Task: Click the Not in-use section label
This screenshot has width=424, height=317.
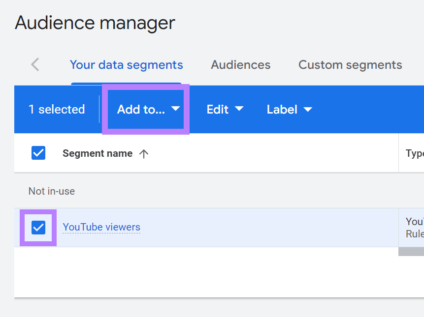Action: [51, 191]
